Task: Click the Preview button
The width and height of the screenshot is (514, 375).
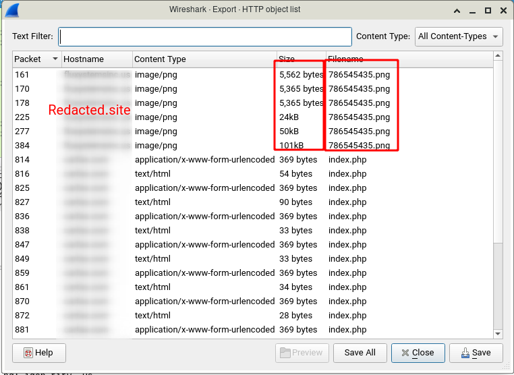Action: [x=302, y=353]
